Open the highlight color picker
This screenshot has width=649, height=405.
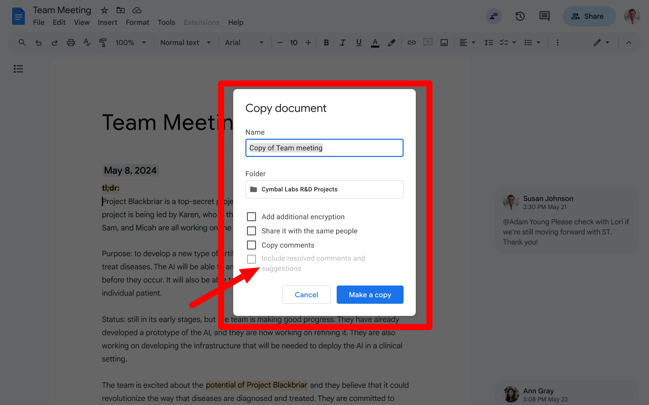click(391, 43)
